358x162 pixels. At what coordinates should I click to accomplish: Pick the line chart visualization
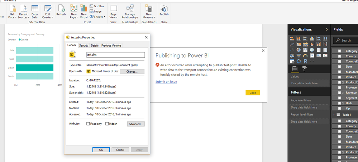click(292, 44)
